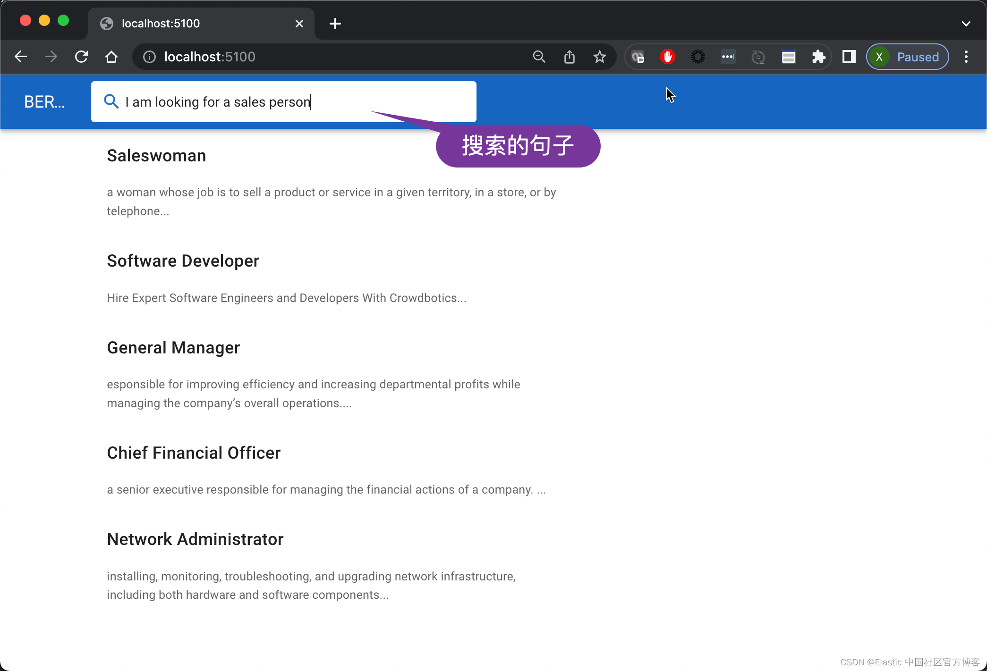Click the site information icon
Screen dimensions: 987x671
(149, 57)
